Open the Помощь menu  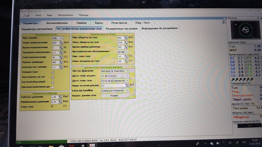(x=84, y=15)
